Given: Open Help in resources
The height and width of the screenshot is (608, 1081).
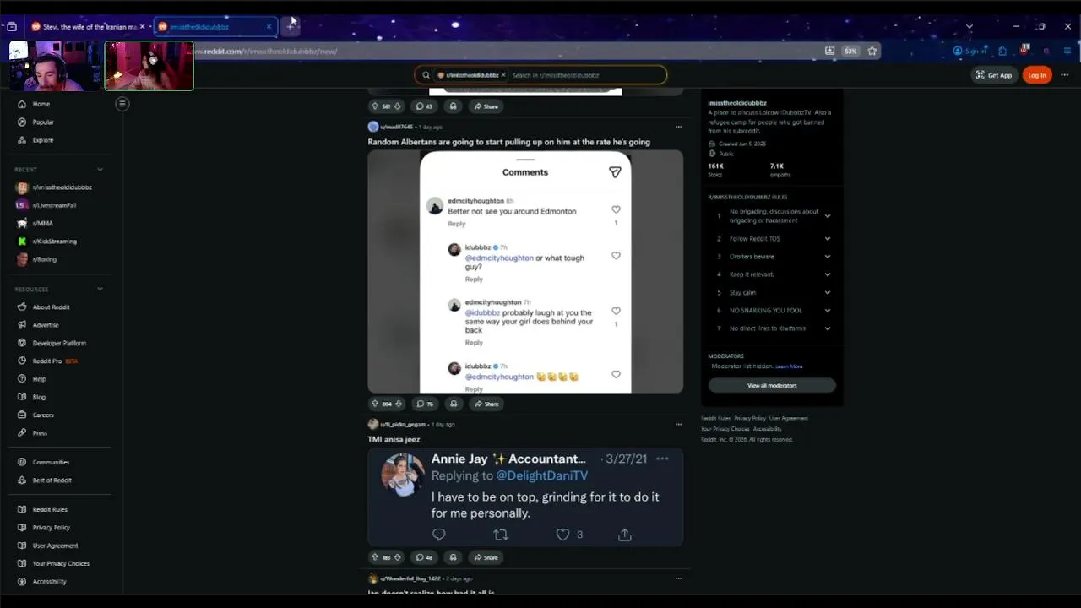Looking at the screenshot, I should pos(39,379).
